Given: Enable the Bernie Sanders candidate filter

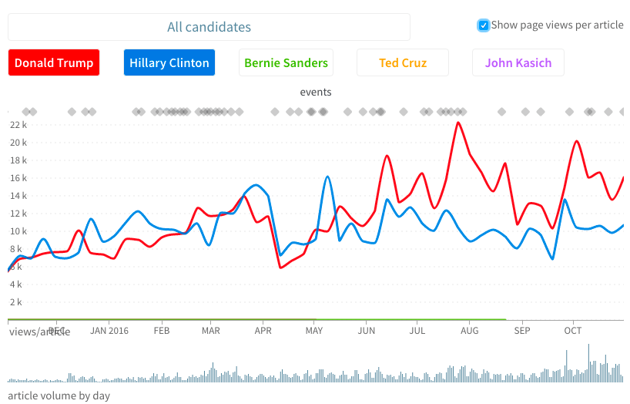Looking at the screenshot, I should pyautogui.click(x=286, y=63).
